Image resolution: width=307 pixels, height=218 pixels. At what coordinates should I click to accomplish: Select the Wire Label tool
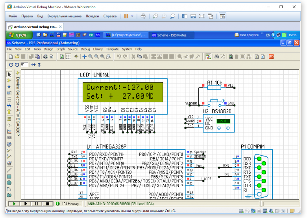click(x=9, y=93)
